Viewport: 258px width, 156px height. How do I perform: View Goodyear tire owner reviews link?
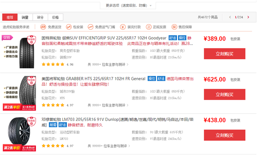coord(108,64)
